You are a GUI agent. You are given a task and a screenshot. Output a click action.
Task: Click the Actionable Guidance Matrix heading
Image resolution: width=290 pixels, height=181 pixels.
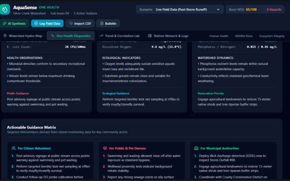coord(31,127)
